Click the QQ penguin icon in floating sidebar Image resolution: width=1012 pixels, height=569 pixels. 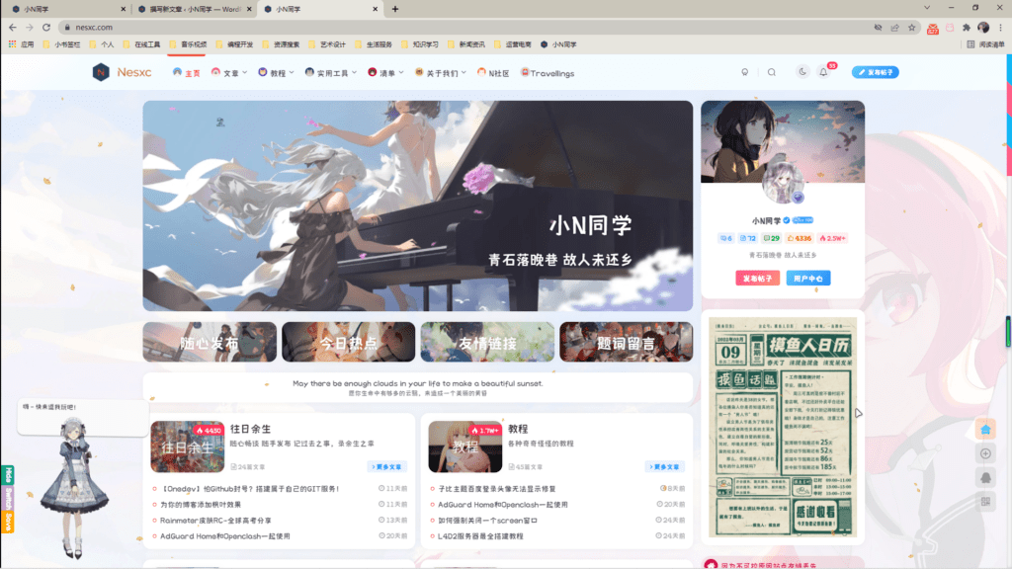[985, 477]
